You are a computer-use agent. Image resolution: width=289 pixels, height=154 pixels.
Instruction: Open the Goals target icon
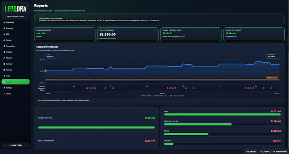(4, 76)
